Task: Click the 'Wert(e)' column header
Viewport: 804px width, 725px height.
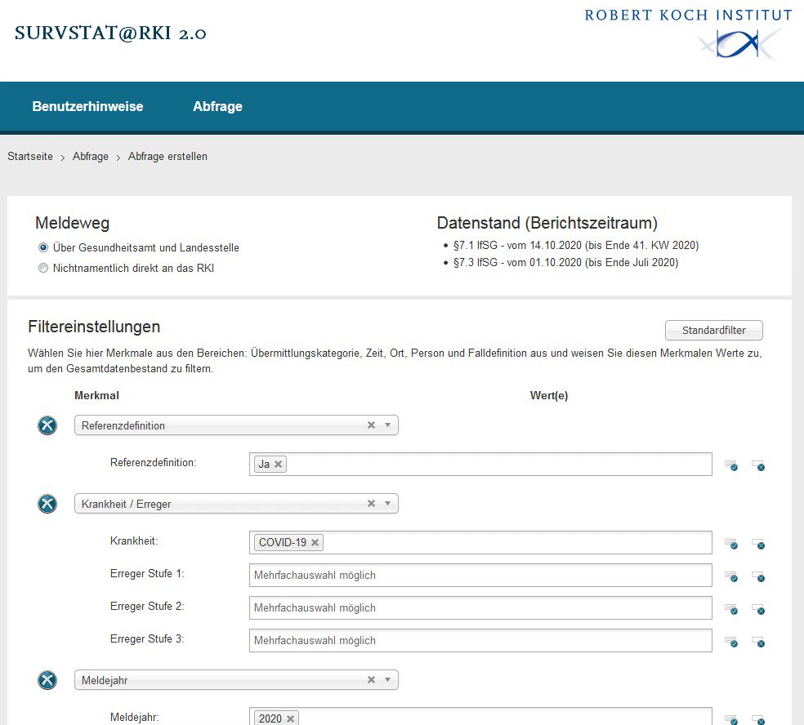Action: (548, 395)
